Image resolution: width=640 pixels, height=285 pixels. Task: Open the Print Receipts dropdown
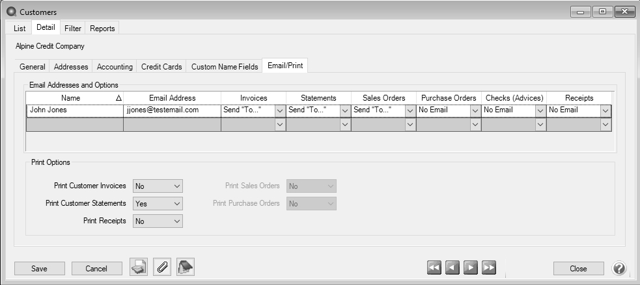tap(177, 221)
